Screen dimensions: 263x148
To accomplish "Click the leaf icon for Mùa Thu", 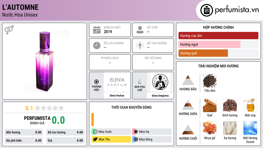I will 95,139.
